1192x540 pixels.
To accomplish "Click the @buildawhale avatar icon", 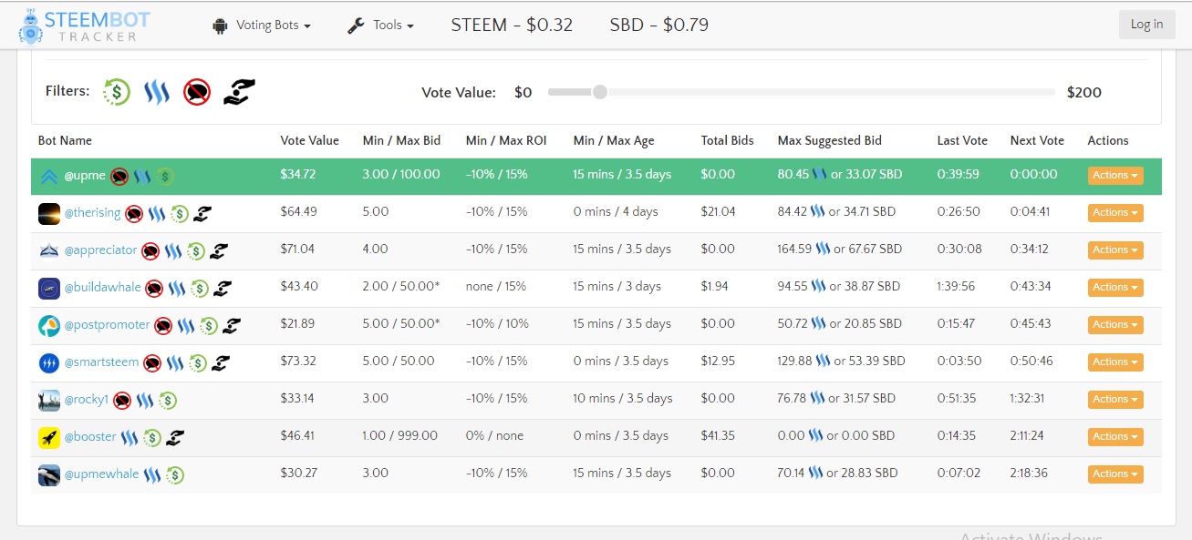I will 49,288.
